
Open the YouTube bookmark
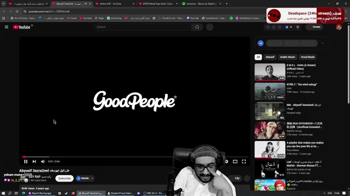pos(86,18)
